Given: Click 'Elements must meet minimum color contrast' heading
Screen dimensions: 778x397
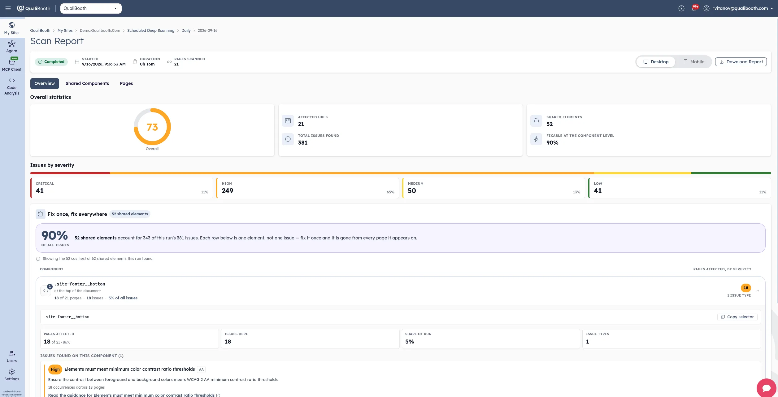Looking at the screenshot, I should [130, 369].
